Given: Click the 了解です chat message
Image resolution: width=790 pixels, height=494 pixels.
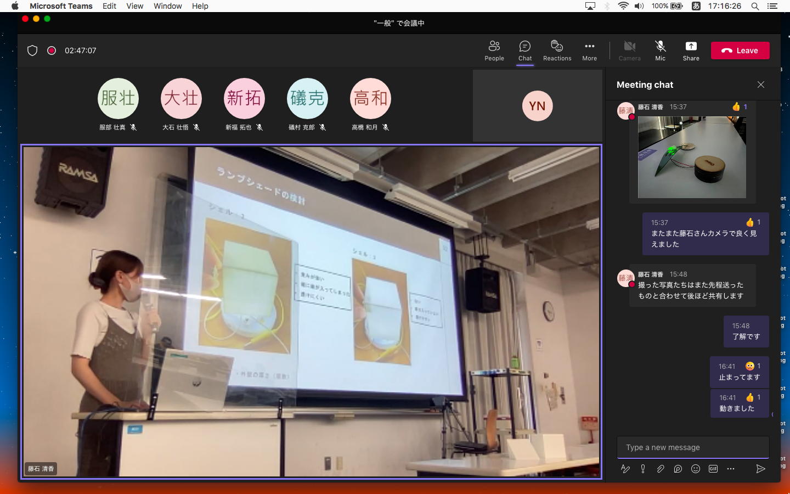Looking at the screenshot, I should point(746,331).
